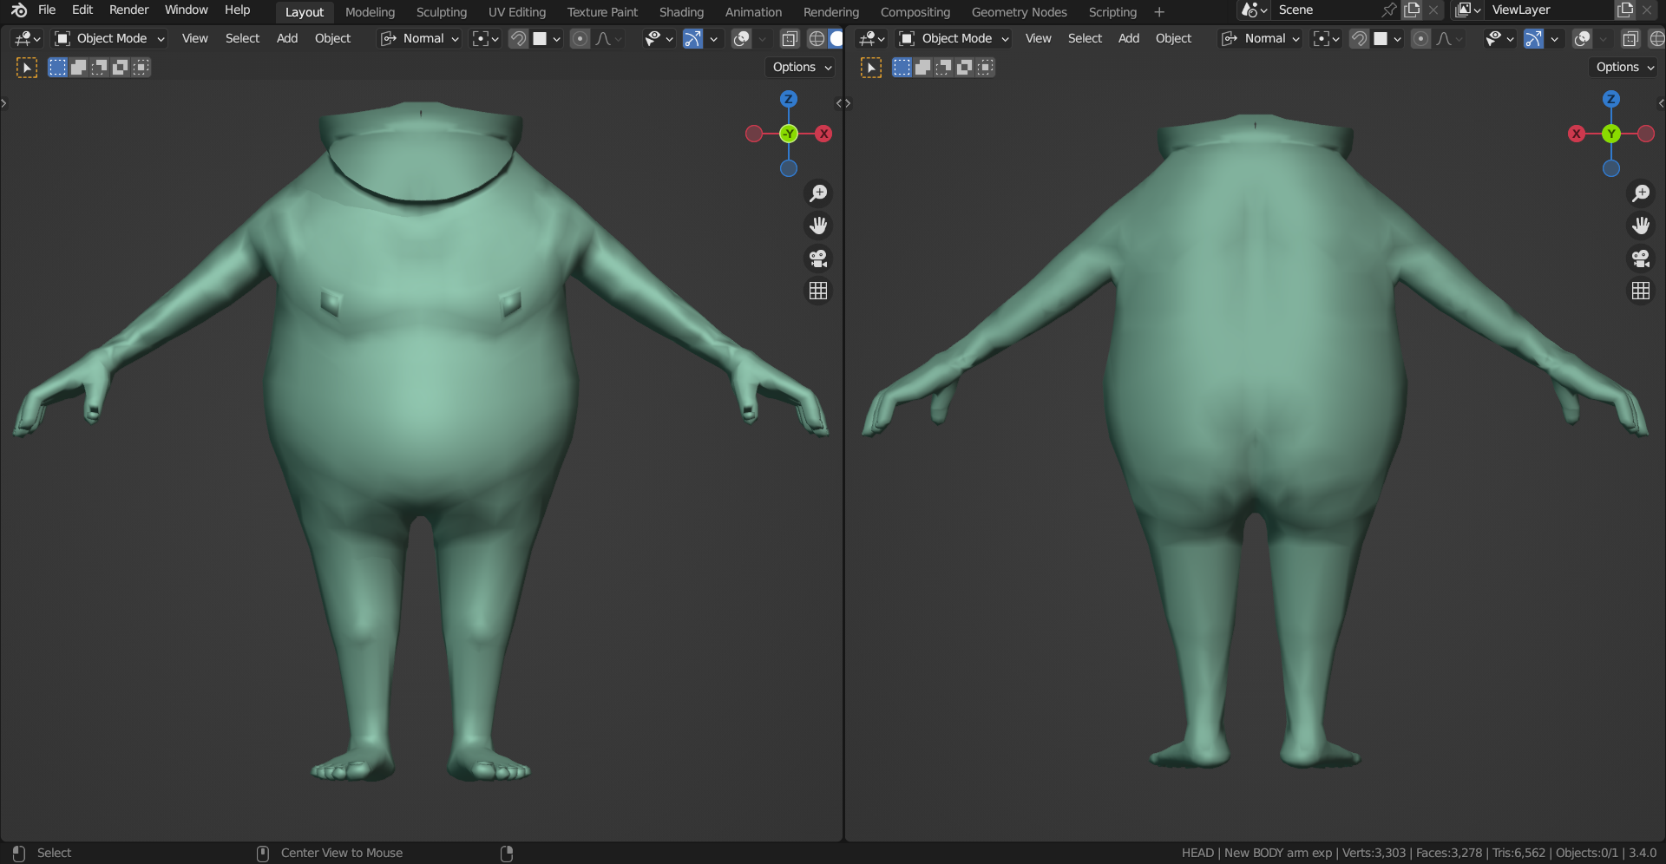Click pan hand icon in left viewport
This screenshot has height=864, width=1666.
[818, 226]
